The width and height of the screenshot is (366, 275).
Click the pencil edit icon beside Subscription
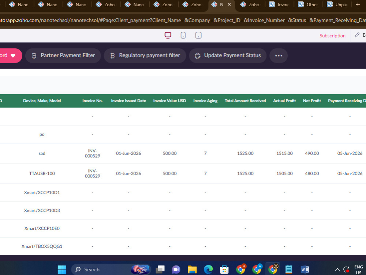coord(357,35)
